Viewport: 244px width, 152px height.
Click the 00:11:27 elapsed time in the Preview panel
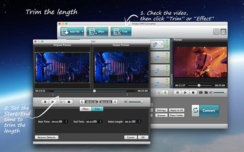tap(180, 86)
